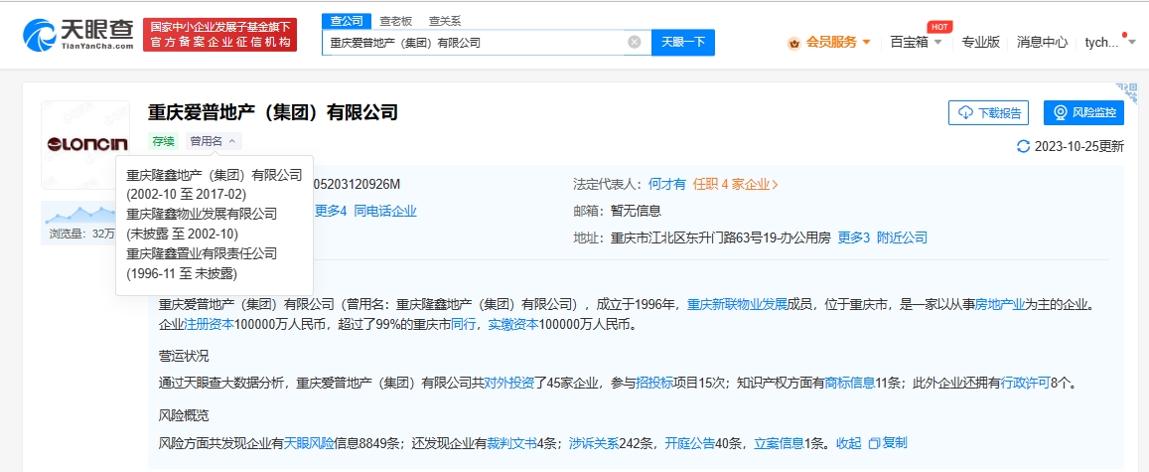Switch to the 查关系 search tab

[x=444, y=21]
